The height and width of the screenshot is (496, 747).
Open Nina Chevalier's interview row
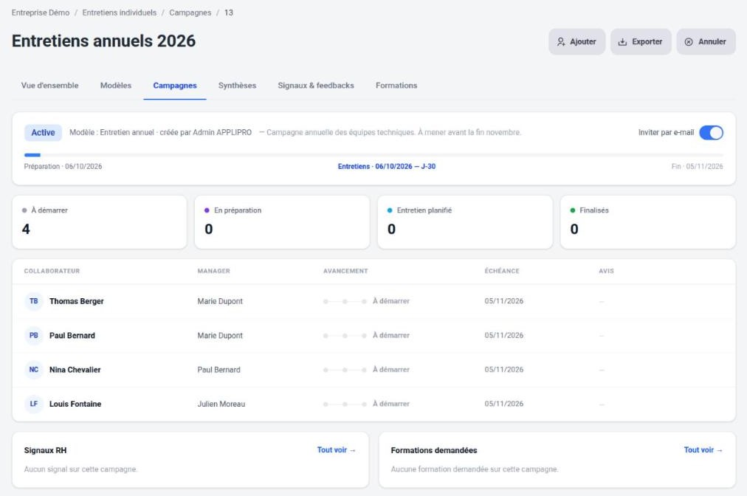[x=373, y=370]
